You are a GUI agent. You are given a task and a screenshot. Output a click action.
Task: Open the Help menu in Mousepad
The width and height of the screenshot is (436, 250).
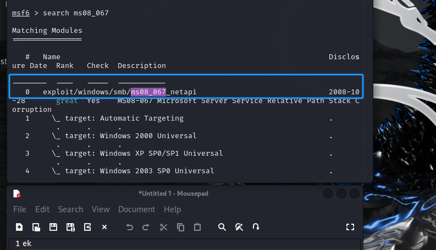tap(173, 209)
